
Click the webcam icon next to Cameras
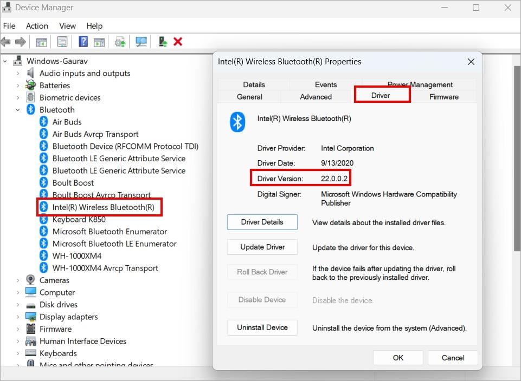pos(30,280)
